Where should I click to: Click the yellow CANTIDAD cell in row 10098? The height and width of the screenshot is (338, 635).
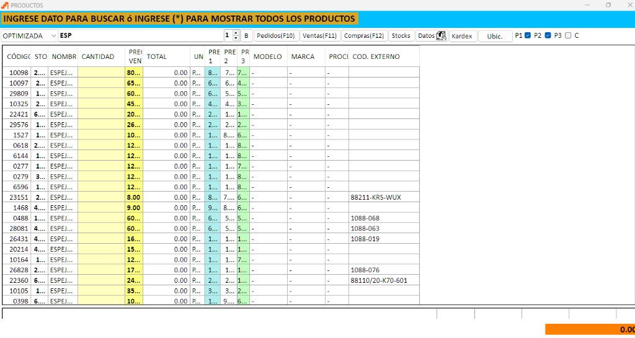tap(101, 73)
